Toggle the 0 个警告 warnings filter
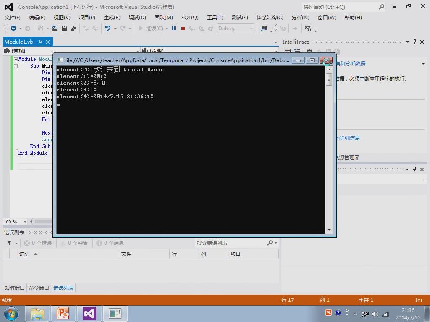 tap(74, 243)
